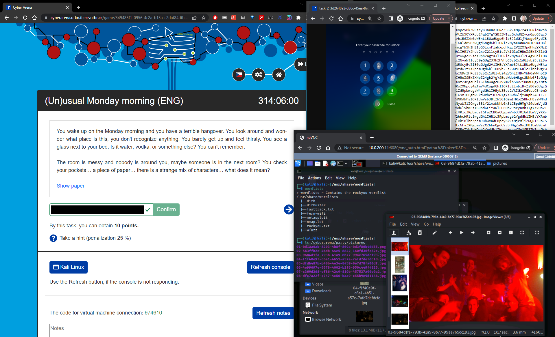
Task: Open Downloads in file manager sidebar
Action: tap(318, 291)
